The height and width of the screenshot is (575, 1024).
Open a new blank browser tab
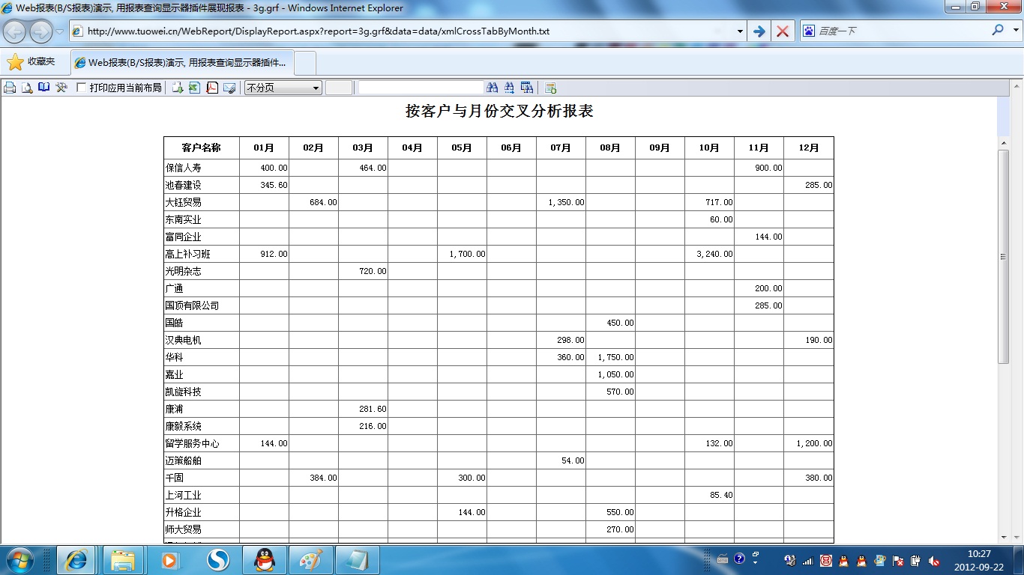(306, 63)
